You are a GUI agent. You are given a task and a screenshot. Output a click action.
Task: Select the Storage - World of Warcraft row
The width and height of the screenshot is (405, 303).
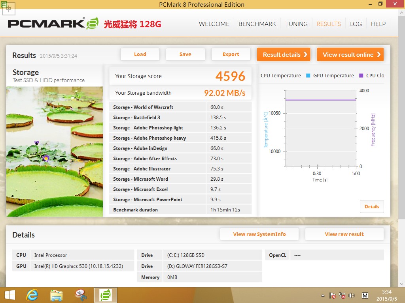[x=180, y=107]
